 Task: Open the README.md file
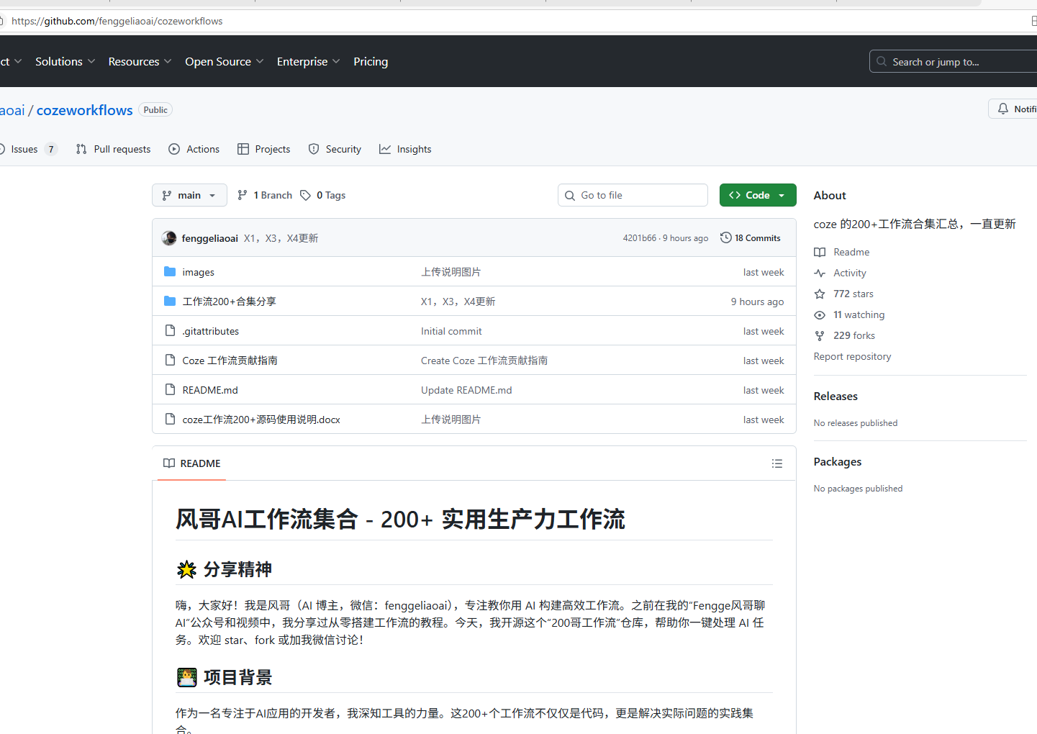pos(210,390)
